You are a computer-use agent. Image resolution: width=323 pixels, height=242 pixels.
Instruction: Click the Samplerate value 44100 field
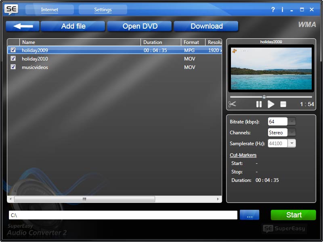click(x=278, y=143)
